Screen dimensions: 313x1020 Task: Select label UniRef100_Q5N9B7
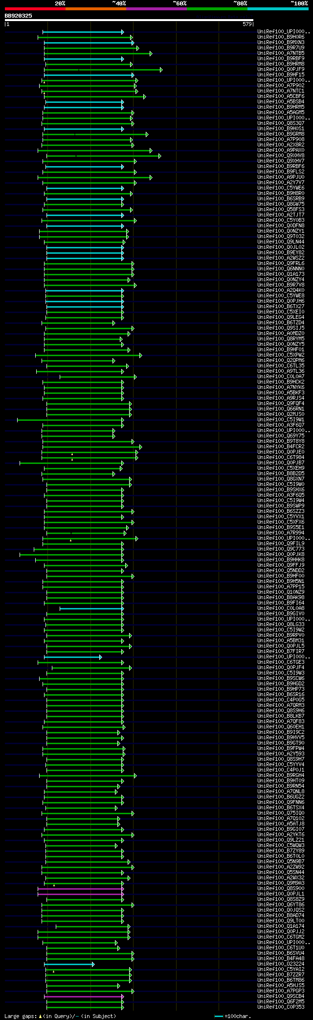click(x=281, y=861)
